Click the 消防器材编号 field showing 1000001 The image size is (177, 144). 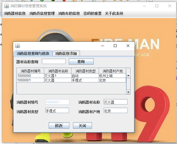[x=57, y=102]
